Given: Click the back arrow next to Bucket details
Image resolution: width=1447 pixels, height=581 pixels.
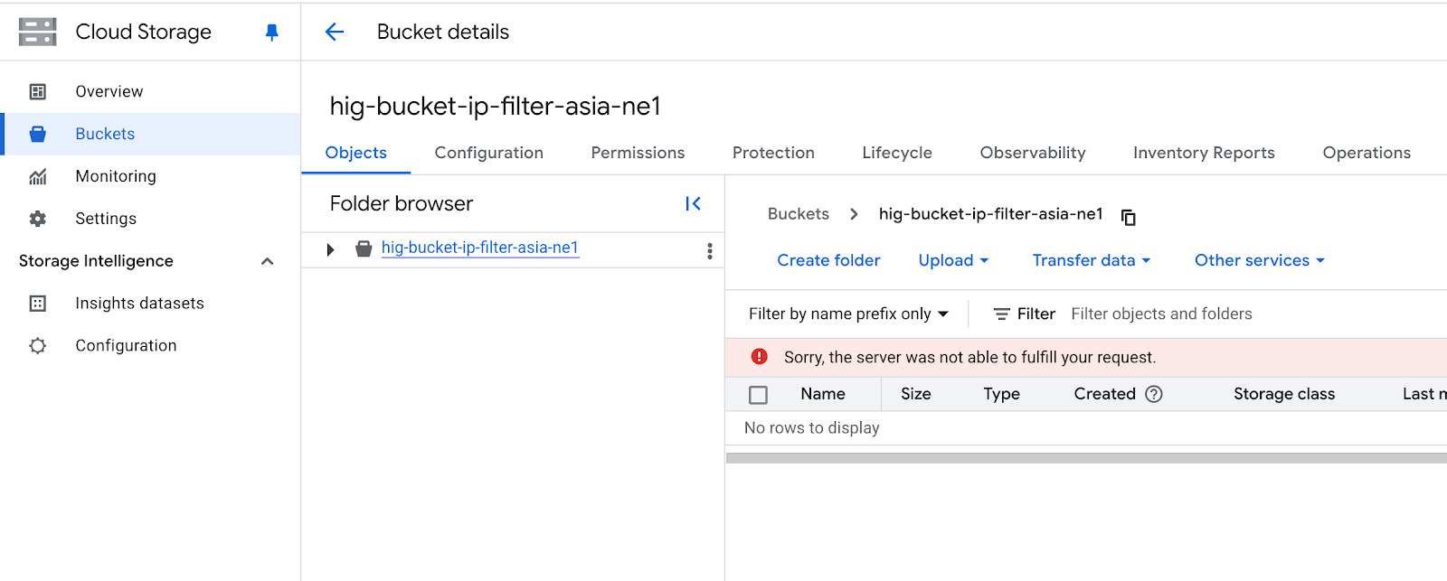Looking at the screenshot, I should [335, 33].
